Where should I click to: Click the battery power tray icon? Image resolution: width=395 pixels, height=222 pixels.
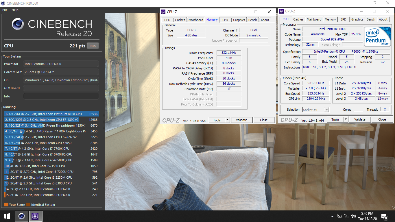[339, 216]
